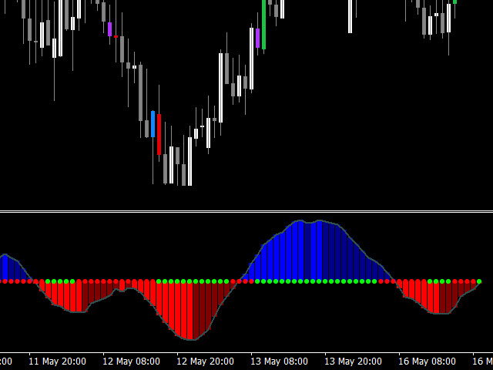Click the '13 May 08:00' time label
This screenshot has width=493, height=370.
[x=279, y=362]
